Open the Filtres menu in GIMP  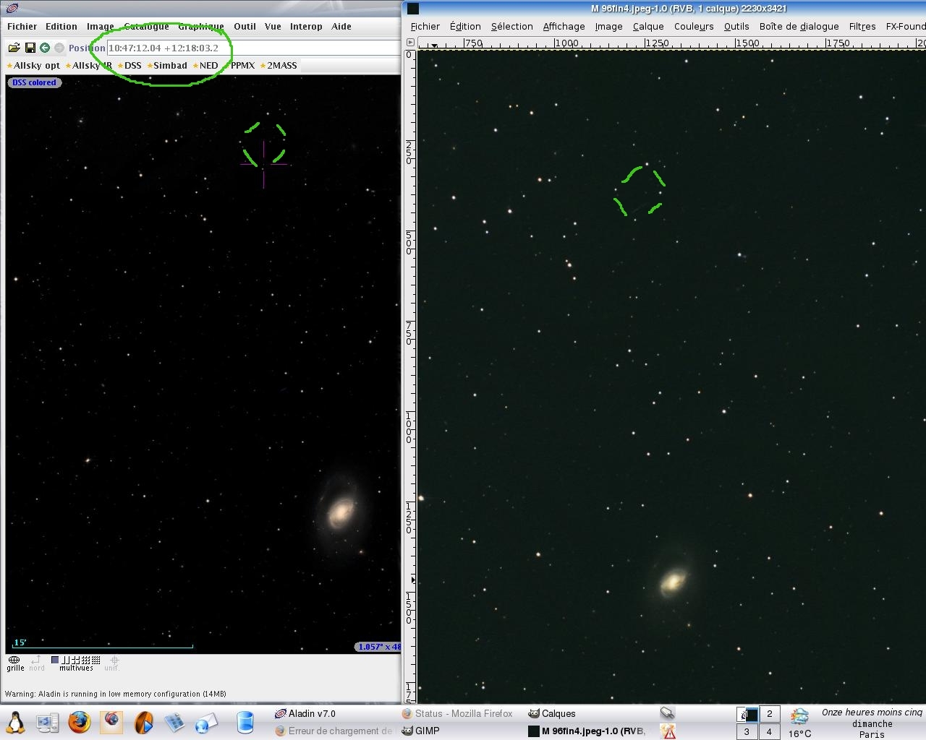pyautogui.click(x=862, y=27)
